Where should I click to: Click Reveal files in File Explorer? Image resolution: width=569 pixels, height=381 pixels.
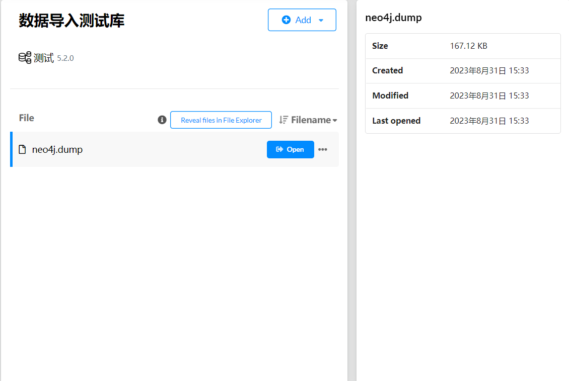click(x=221, y=120)
